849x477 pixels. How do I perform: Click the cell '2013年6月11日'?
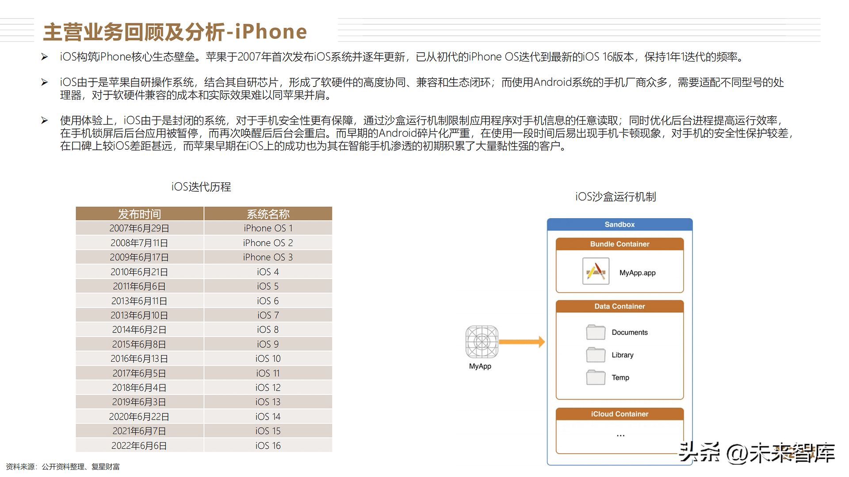pos(140,301)
